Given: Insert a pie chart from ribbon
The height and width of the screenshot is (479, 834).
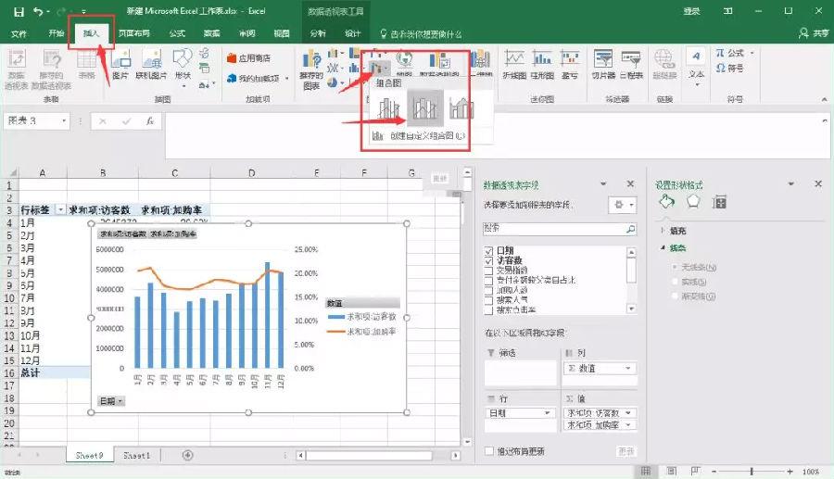Looking at the screenshot, I should click(x=333, y=82).
